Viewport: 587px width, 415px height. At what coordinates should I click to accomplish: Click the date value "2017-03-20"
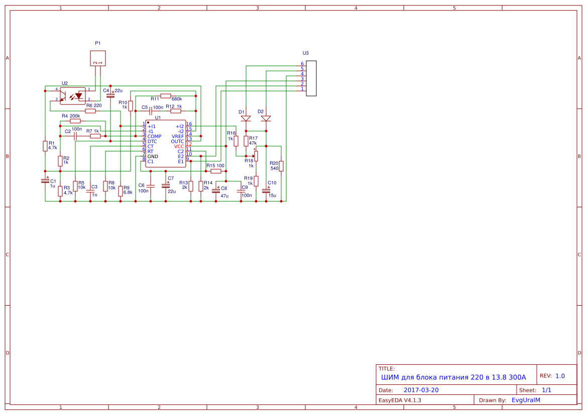[x=421, y=390]
